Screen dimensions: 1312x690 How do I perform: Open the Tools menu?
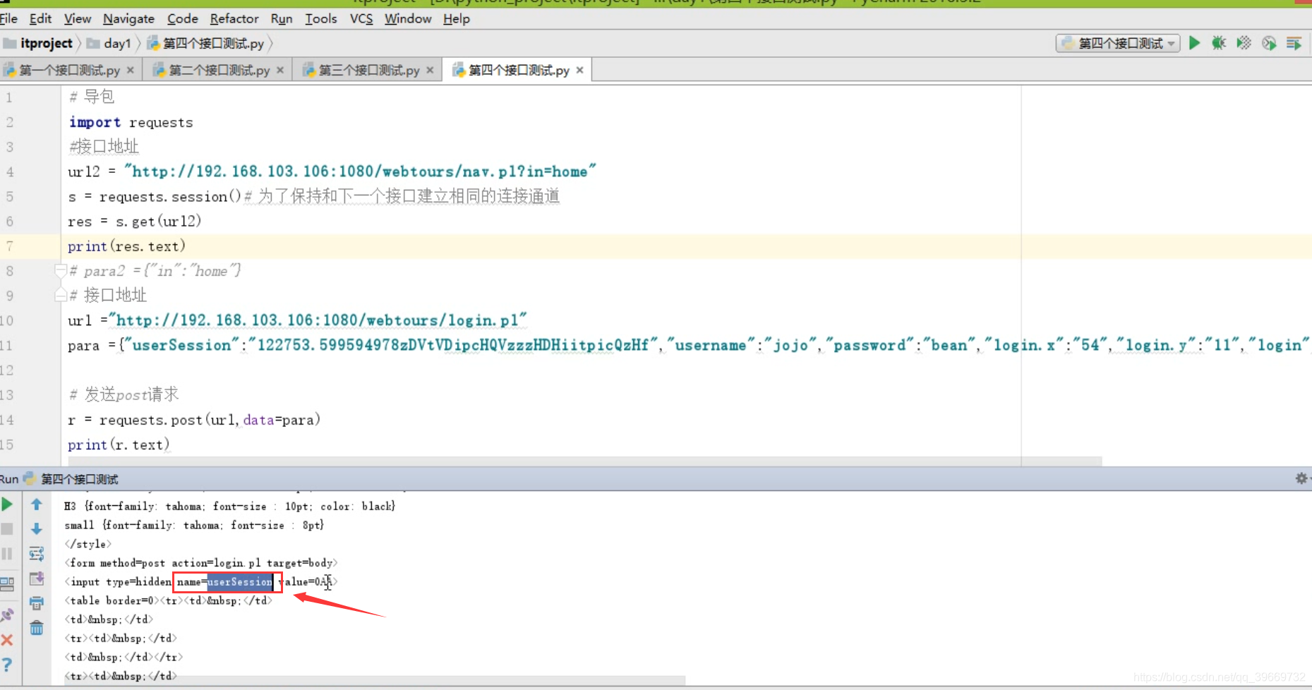point(321,18)
